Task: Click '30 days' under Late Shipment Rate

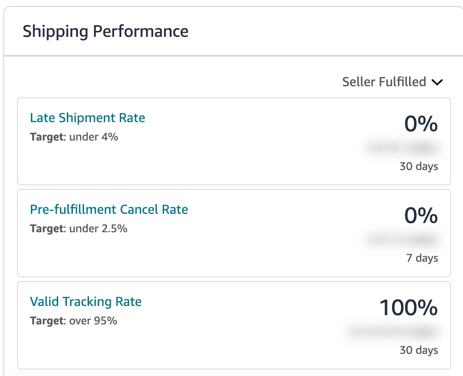Action: coord(419,166)
